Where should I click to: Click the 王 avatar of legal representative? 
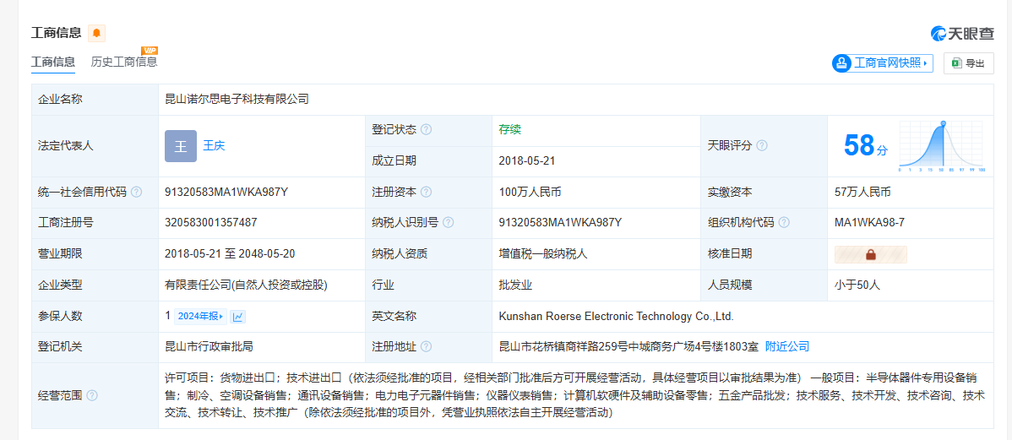tap(181, 146)
